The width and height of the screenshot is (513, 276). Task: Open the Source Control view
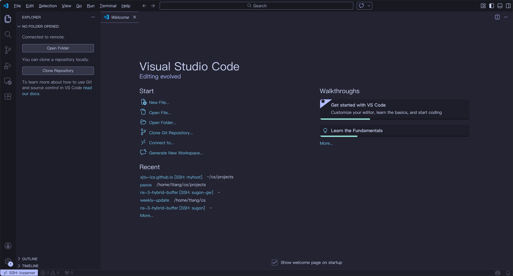pos(8,50)
